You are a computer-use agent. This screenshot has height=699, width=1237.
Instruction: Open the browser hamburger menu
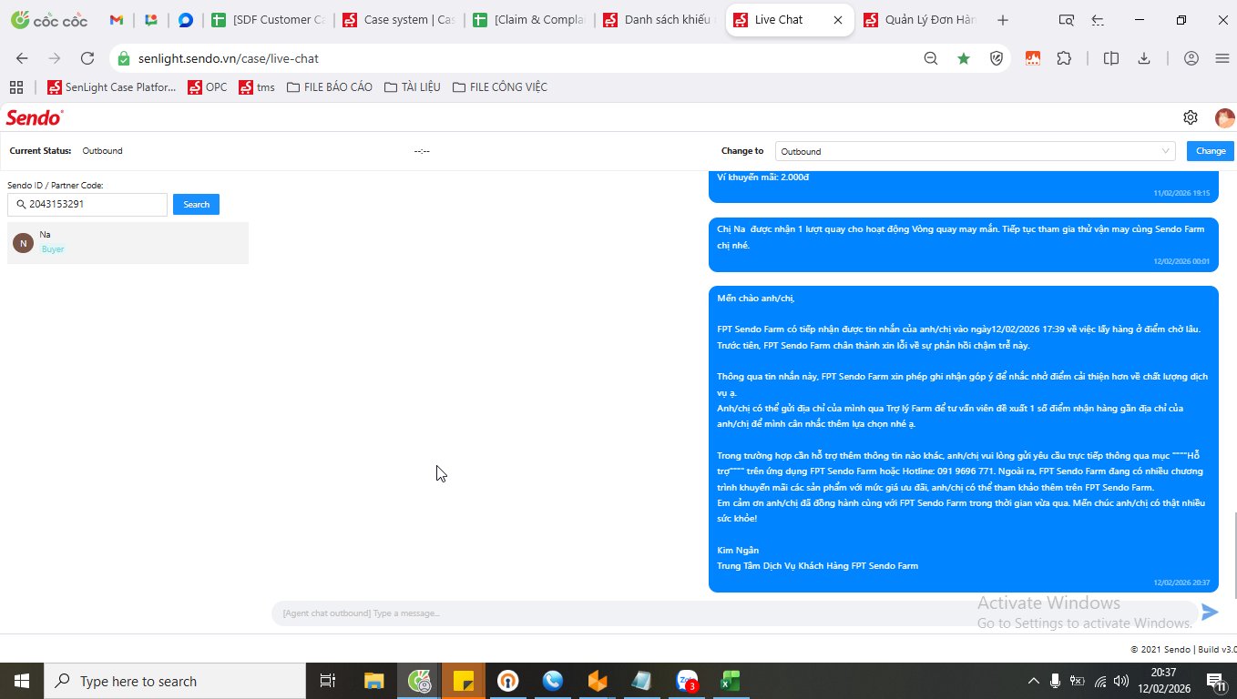(1222, 58)
